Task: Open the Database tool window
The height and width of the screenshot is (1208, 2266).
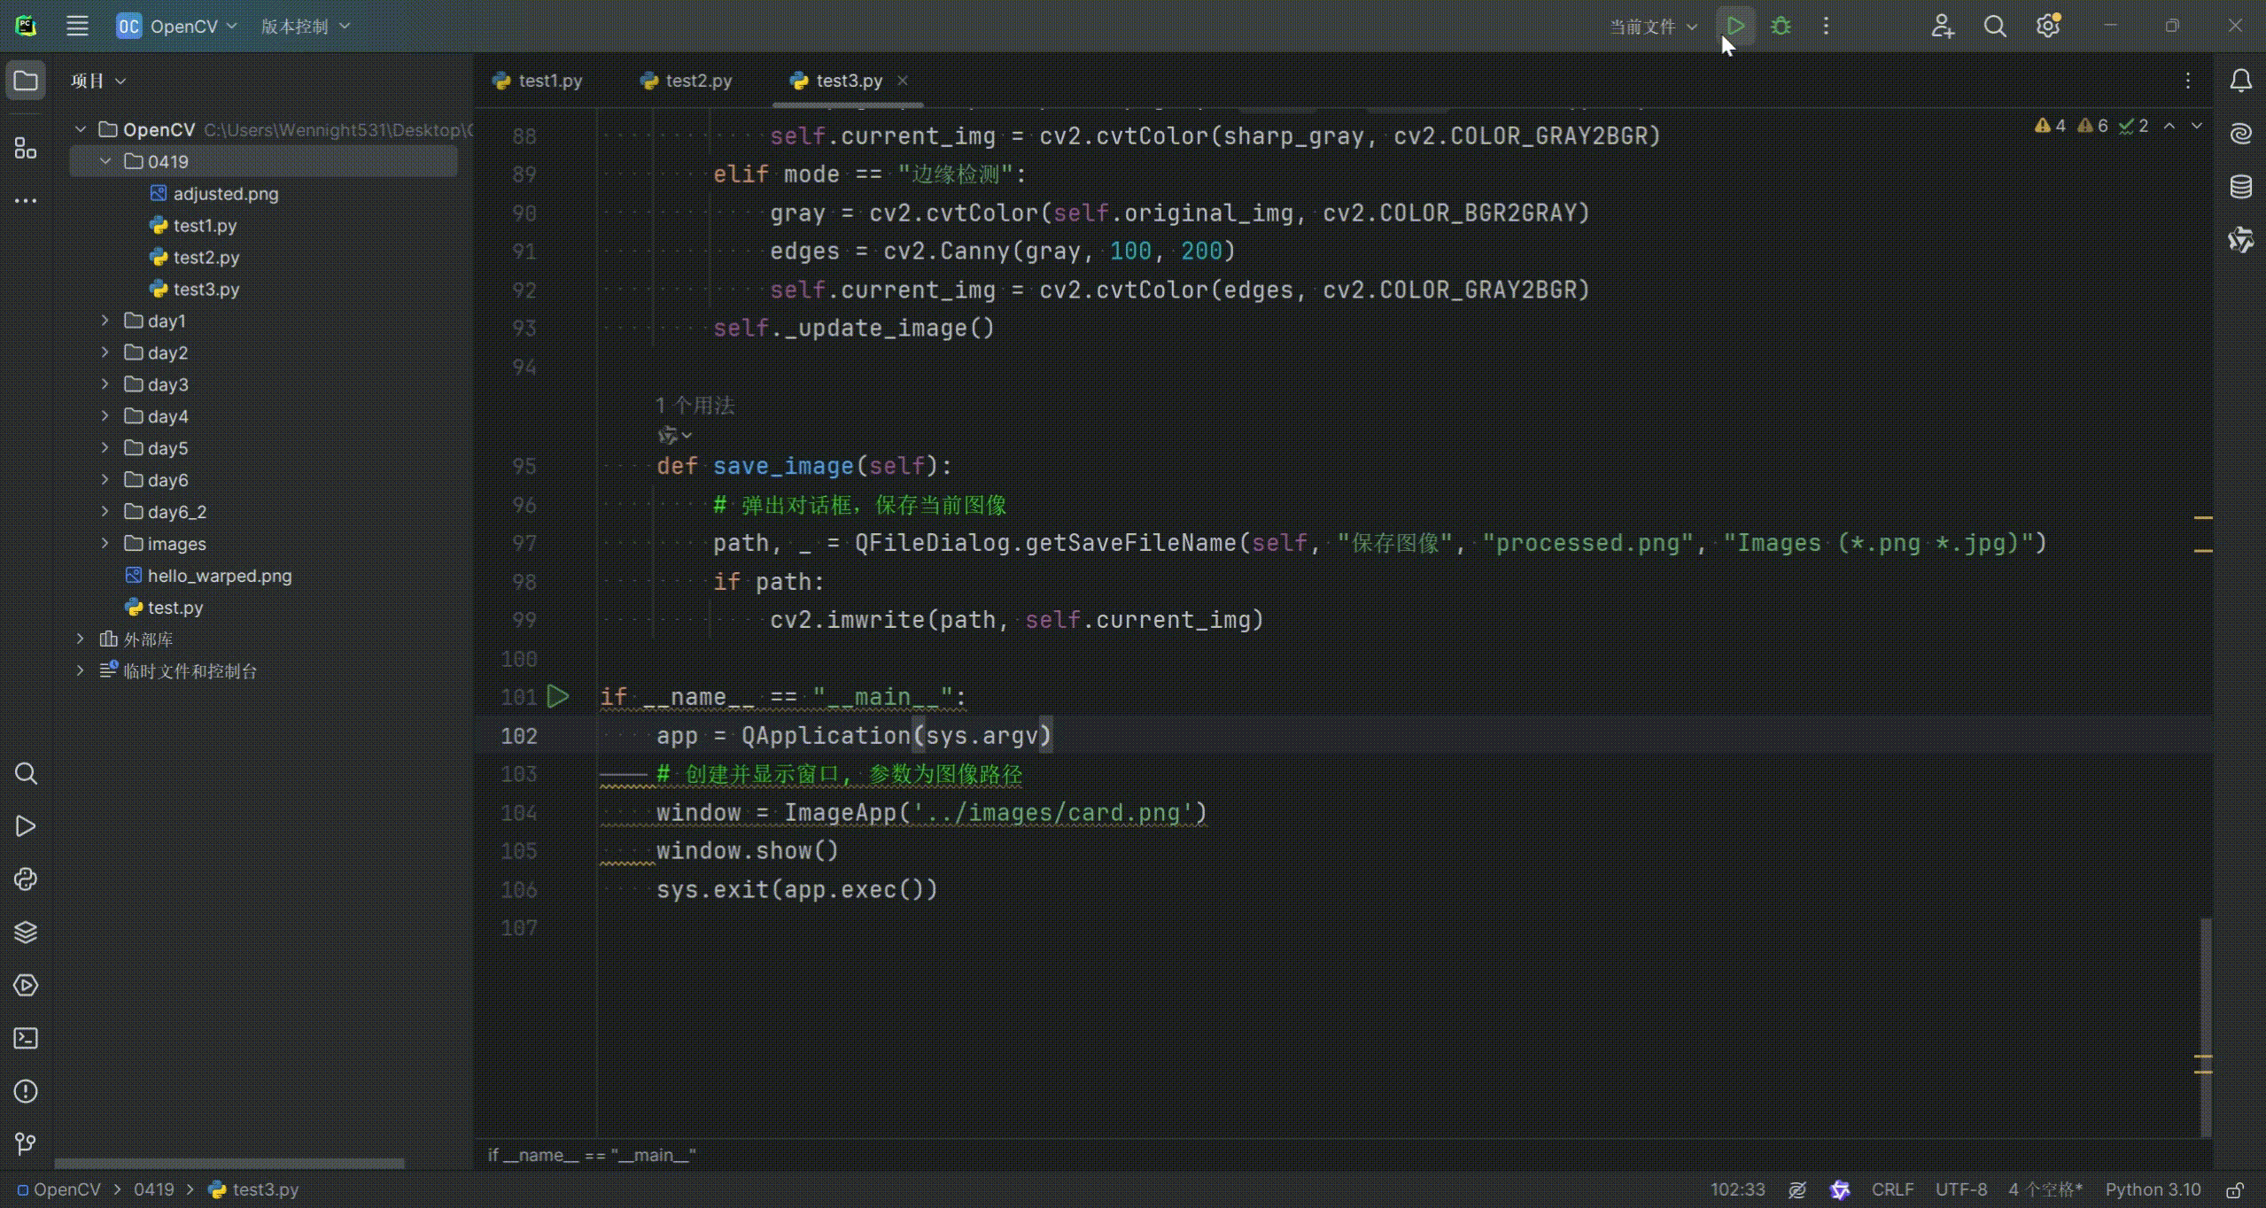Action: tap(2240, 187)
